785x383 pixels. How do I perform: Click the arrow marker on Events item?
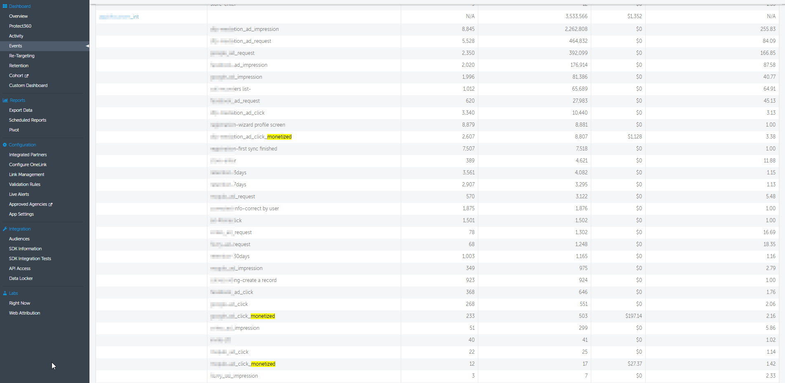(x=87, y=46)
